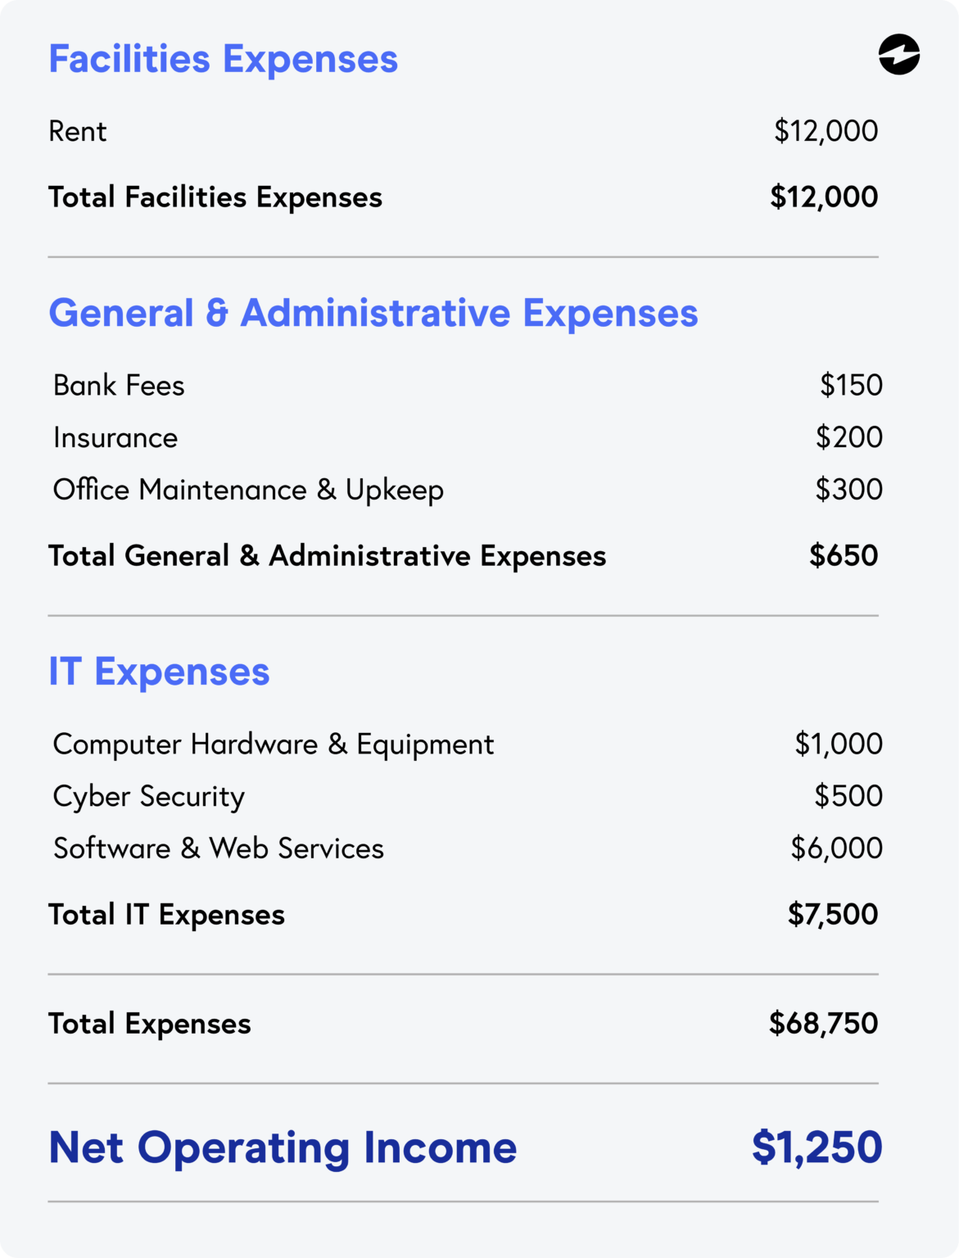Viewport: 959px width, 1258px height.
Task: Select the IT Expenses heading
Action: tap(159, 672)
